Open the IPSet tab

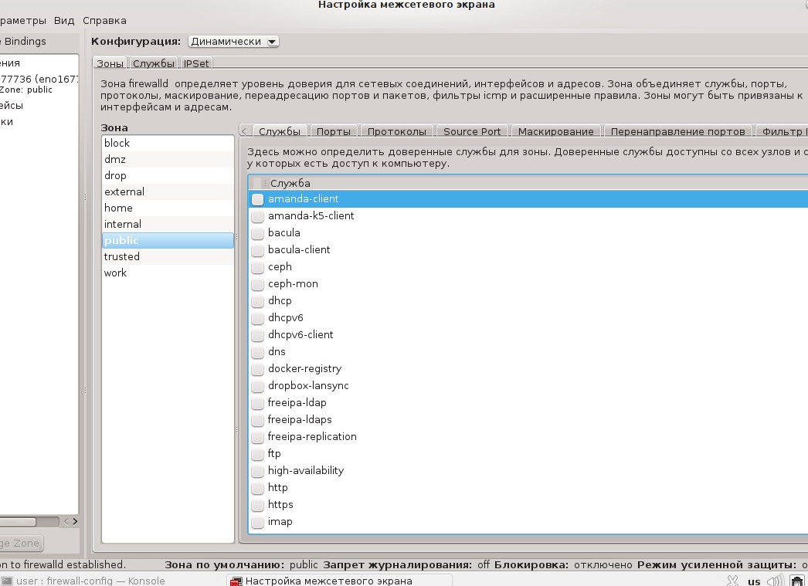(196, 63)
